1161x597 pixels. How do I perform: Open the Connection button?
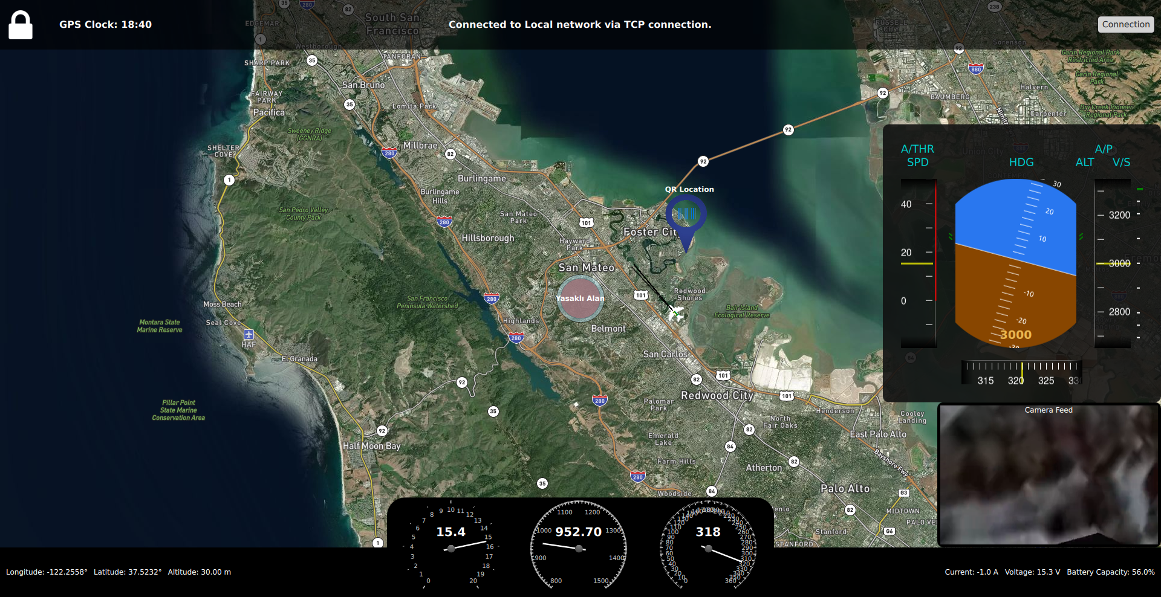point(1126,24)
